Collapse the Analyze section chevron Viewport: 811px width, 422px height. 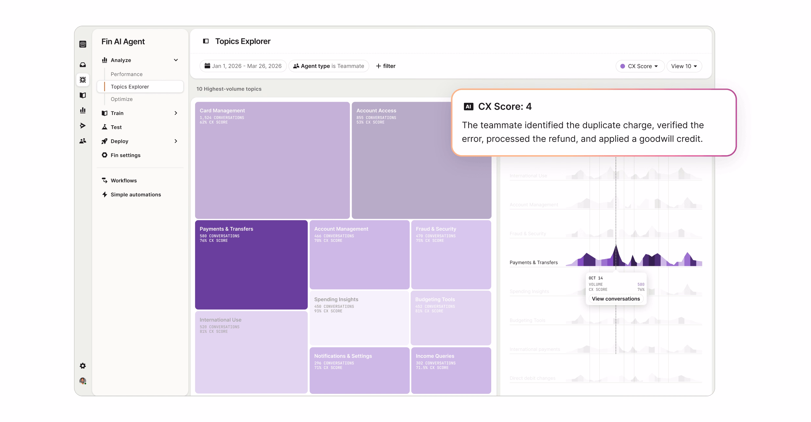point(176,60)
